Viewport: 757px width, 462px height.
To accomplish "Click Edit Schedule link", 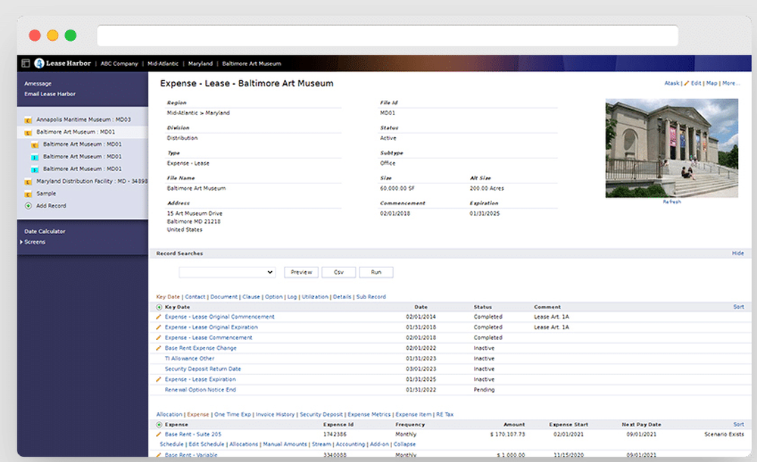I will (x=207, y=444).
